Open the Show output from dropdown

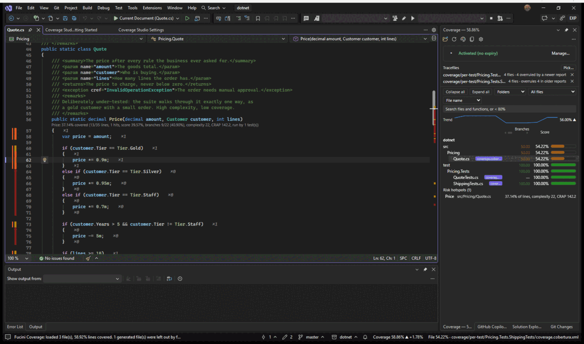point(82,279)
